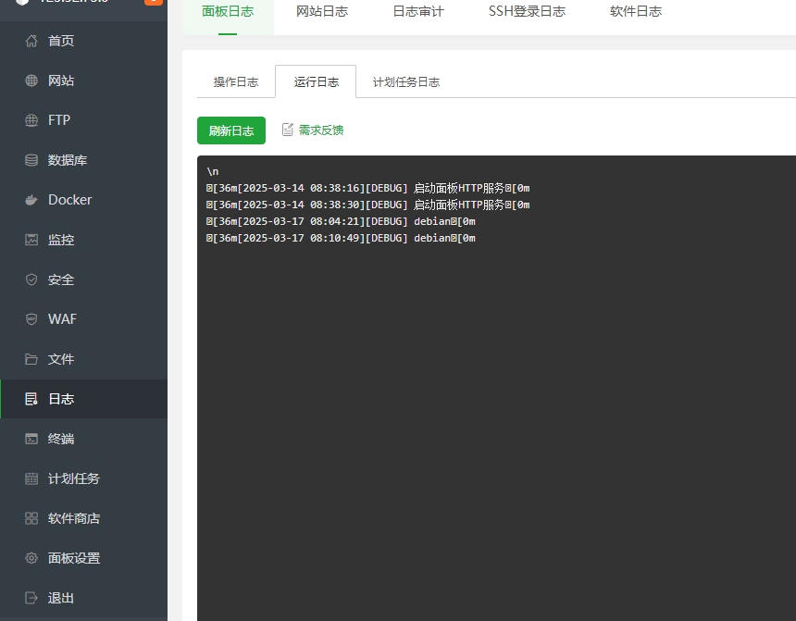Go to the 网站 sidebar item
Viewport: 796px width, 621px height.
coord(83,81)
